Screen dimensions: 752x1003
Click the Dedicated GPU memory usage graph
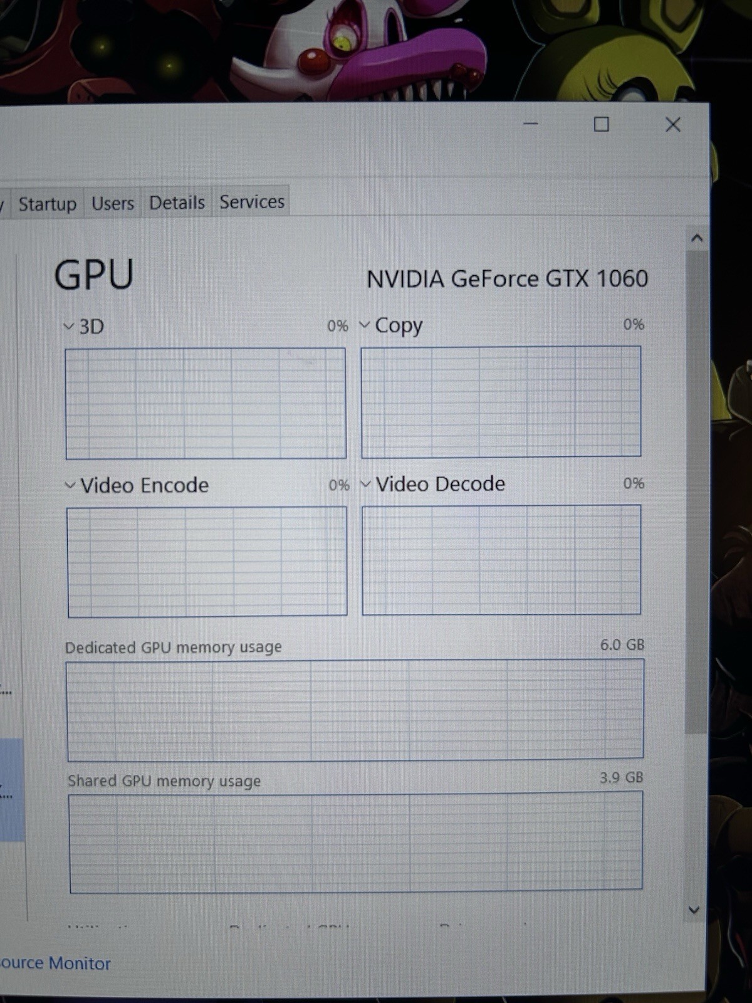355,710
